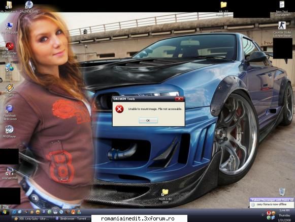Click the network connection tray icon
This screenshot has height=222, width=295.
tap(273, 217)
